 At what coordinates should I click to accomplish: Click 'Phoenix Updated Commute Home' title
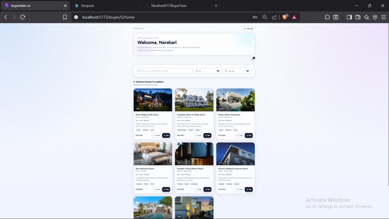(233, 169)
